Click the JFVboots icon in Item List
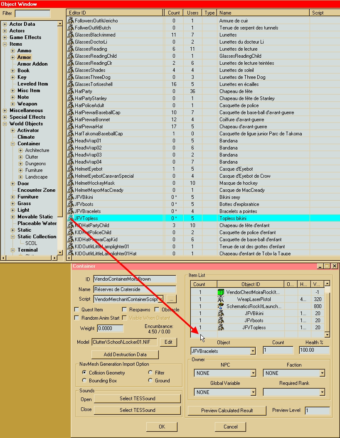This screenshot has width=340, height=438. [221, 321]
